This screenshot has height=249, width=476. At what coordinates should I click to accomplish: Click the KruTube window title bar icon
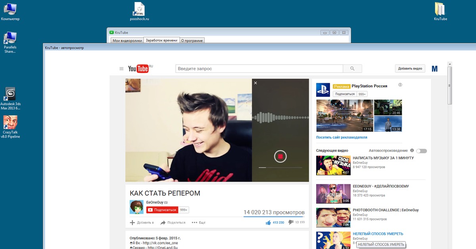pyautogui.click(x=112, y=33)
